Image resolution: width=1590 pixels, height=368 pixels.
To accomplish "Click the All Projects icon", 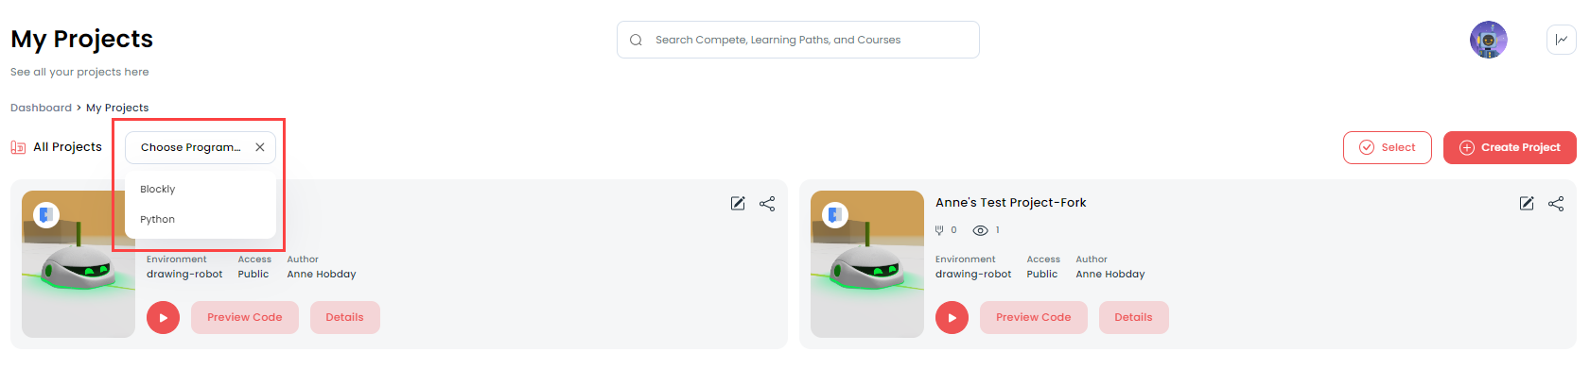I will [18, 147].
